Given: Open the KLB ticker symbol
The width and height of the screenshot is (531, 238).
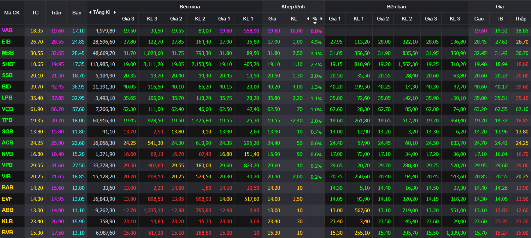Looking at the screenshot, I should coord(7,222).
